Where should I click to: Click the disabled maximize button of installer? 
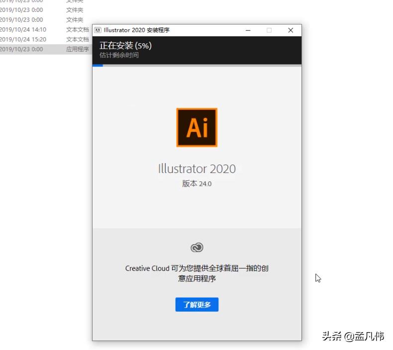pos(269,30)
